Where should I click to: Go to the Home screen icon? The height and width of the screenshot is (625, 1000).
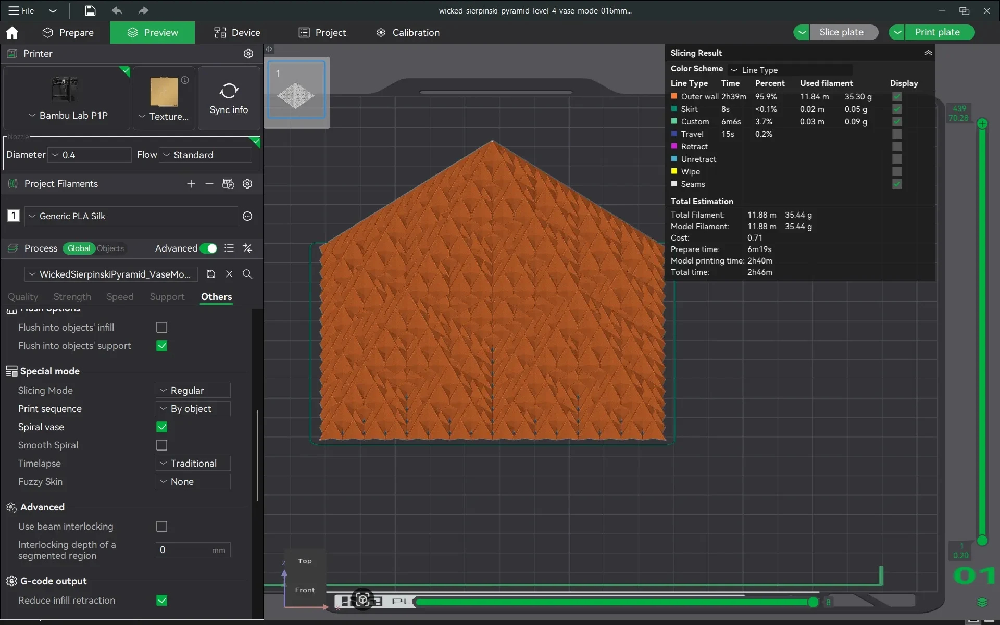[x=12, y=33]
